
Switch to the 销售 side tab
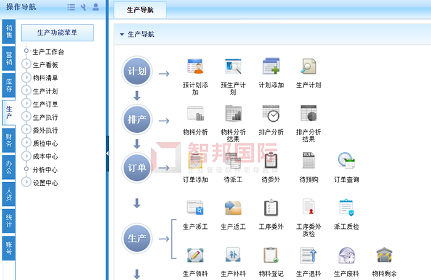click(x=9, y=31)
